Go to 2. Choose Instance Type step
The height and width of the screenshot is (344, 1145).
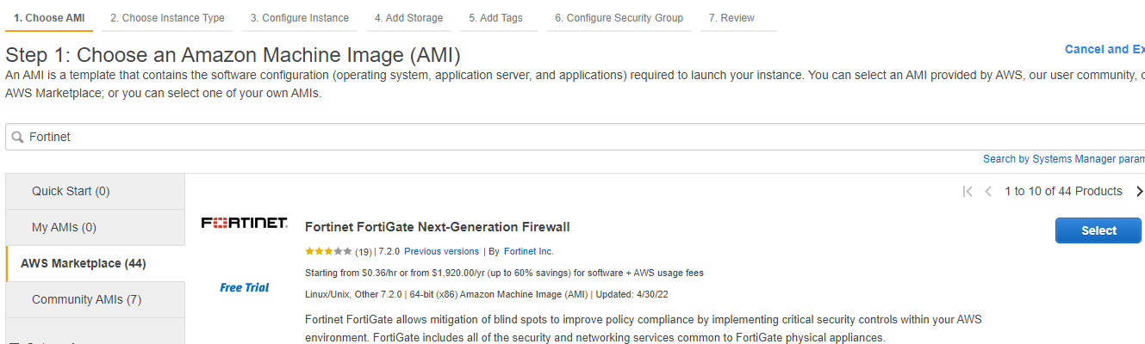[x=167, y=17]
